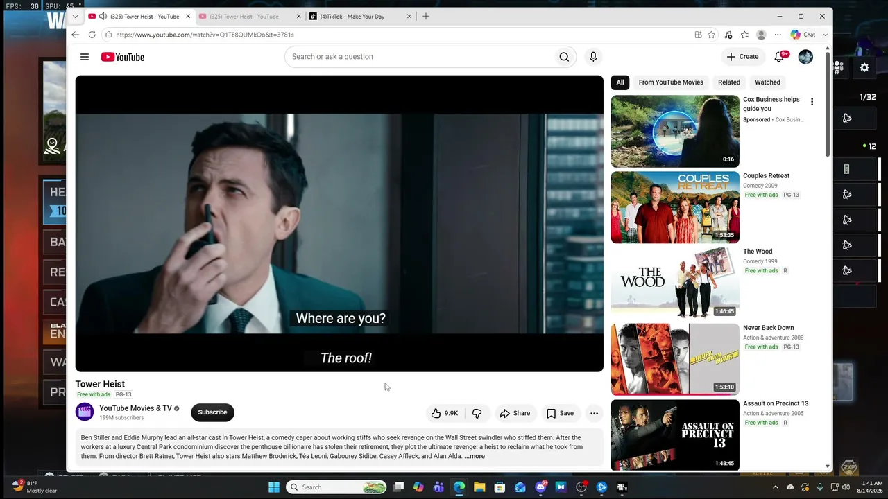Share the Tower Heist video
The image size is (888, 499).
(515, 413)
